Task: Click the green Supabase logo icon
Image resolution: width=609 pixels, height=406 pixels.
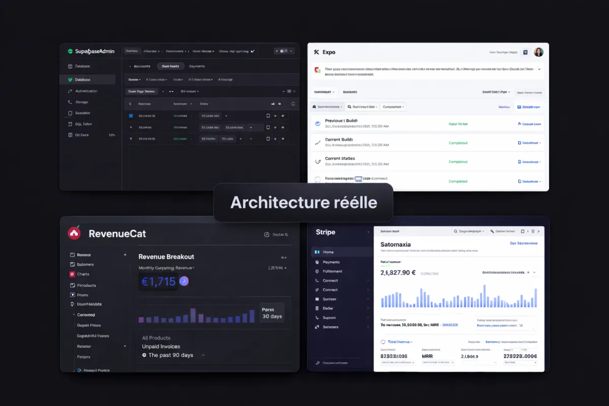Action: click(70, 51)
